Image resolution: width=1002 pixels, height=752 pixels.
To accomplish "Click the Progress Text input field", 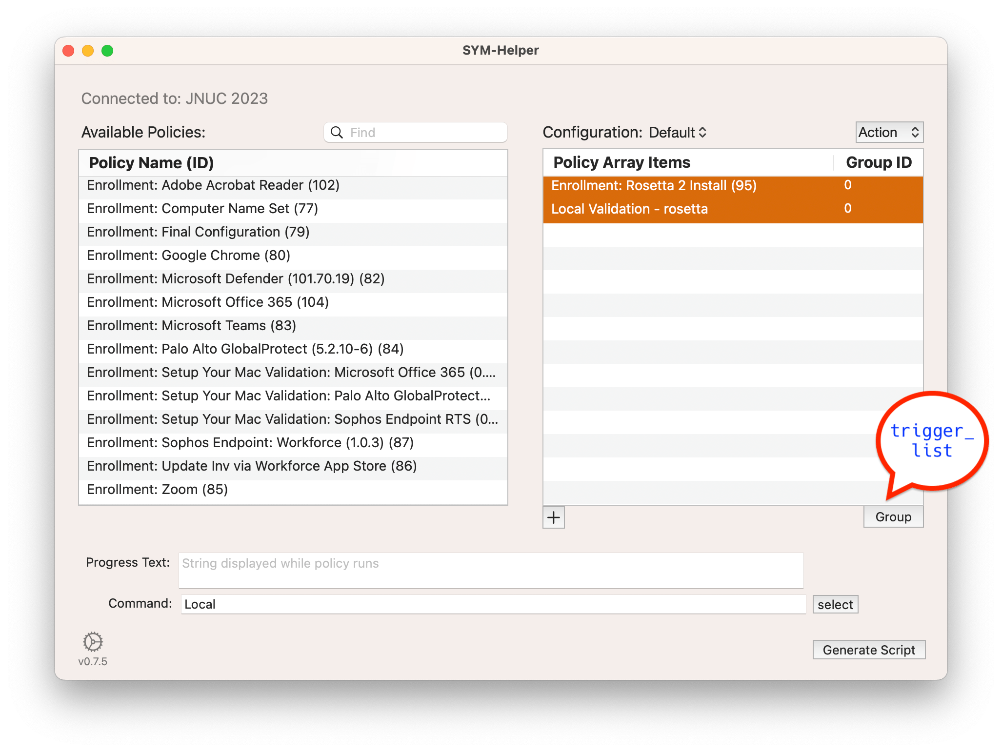I will (x=490, y=571).
